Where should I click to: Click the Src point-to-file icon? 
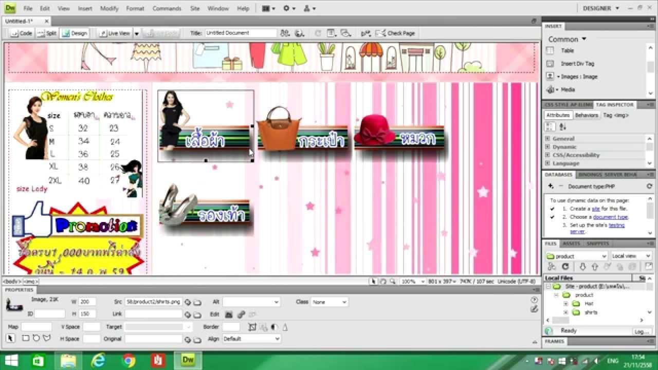pos(188,302)
